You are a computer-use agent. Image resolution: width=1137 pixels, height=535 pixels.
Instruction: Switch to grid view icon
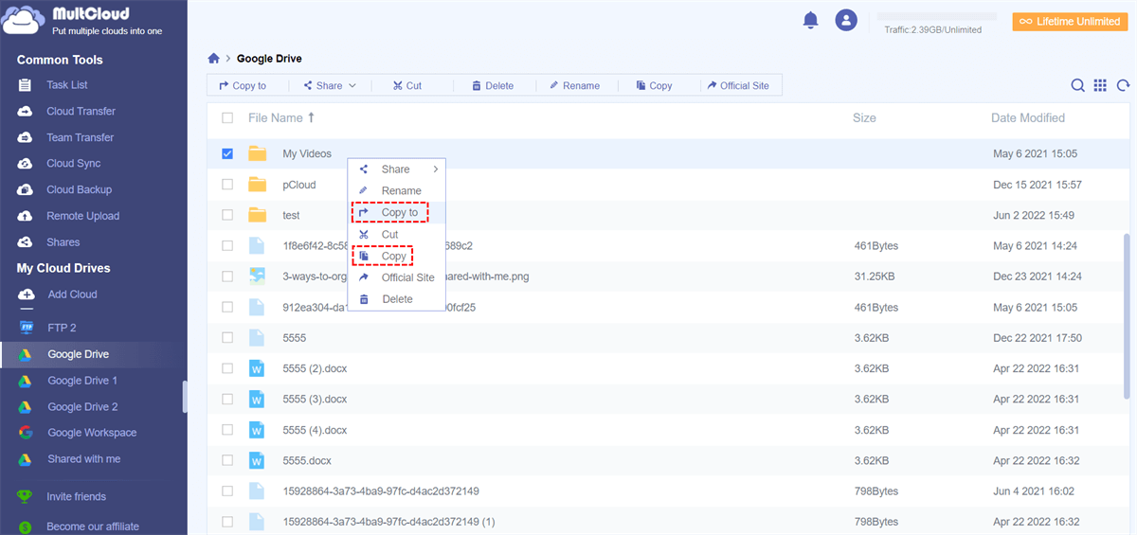pyautogui.click(x=1100, y=85)
